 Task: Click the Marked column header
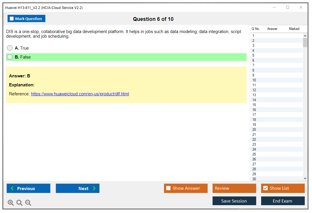[x=294, y=29]
